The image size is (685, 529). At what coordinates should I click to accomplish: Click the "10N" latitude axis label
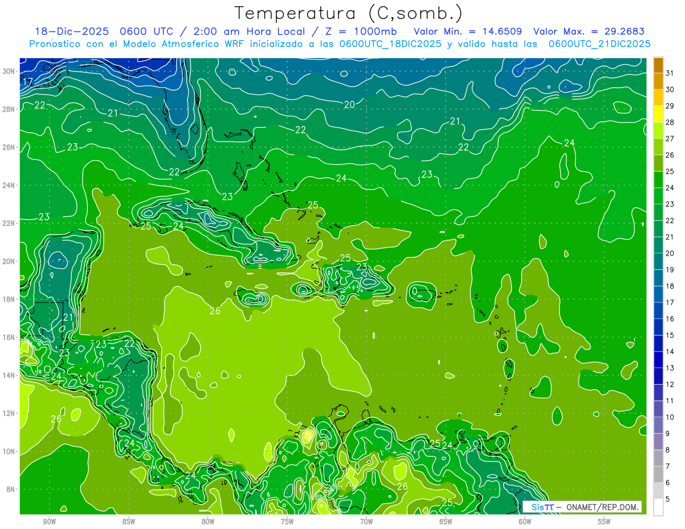[x=9, y=451]
